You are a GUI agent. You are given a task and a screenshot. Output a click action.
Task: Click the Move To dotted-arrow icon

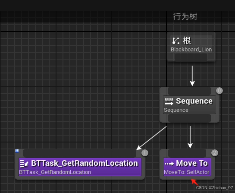tap(169, 164)
